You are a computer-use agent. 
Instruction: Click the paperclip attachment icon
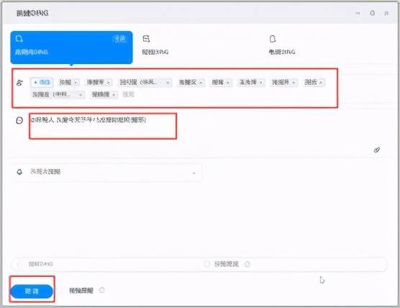click(x=376, y=150)
